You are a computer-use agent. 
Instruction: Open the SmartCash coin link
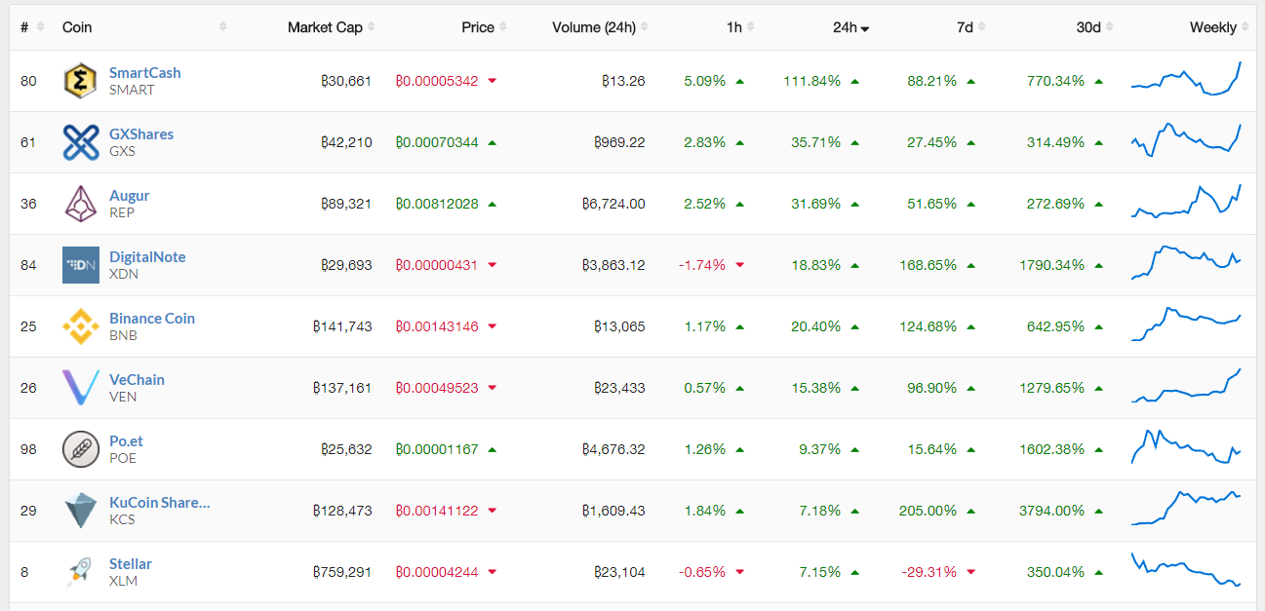(x=144, y=72)
